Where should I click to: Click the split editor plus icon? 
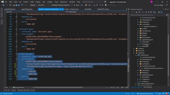click(x=128, y=12)
